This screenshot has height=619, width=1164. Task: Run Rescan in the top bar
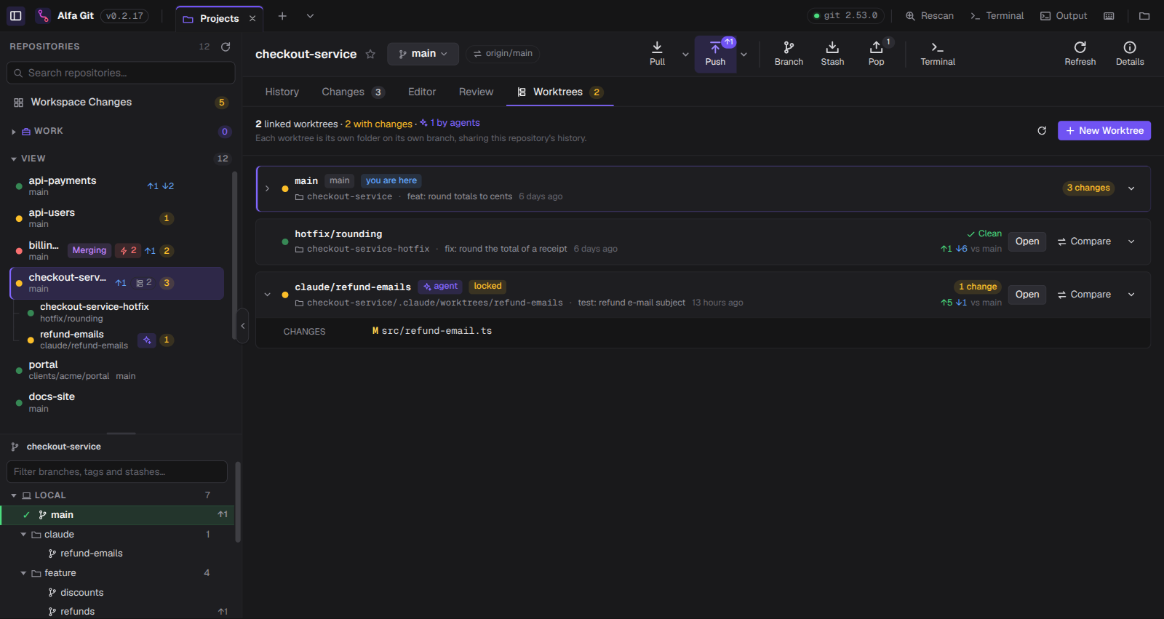tap(930, 16)
